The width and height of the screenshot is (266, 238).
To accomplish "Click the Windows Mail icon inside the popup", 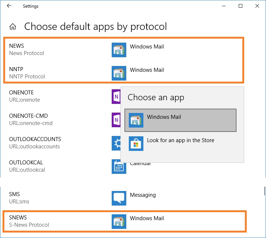I will (136, 120).
